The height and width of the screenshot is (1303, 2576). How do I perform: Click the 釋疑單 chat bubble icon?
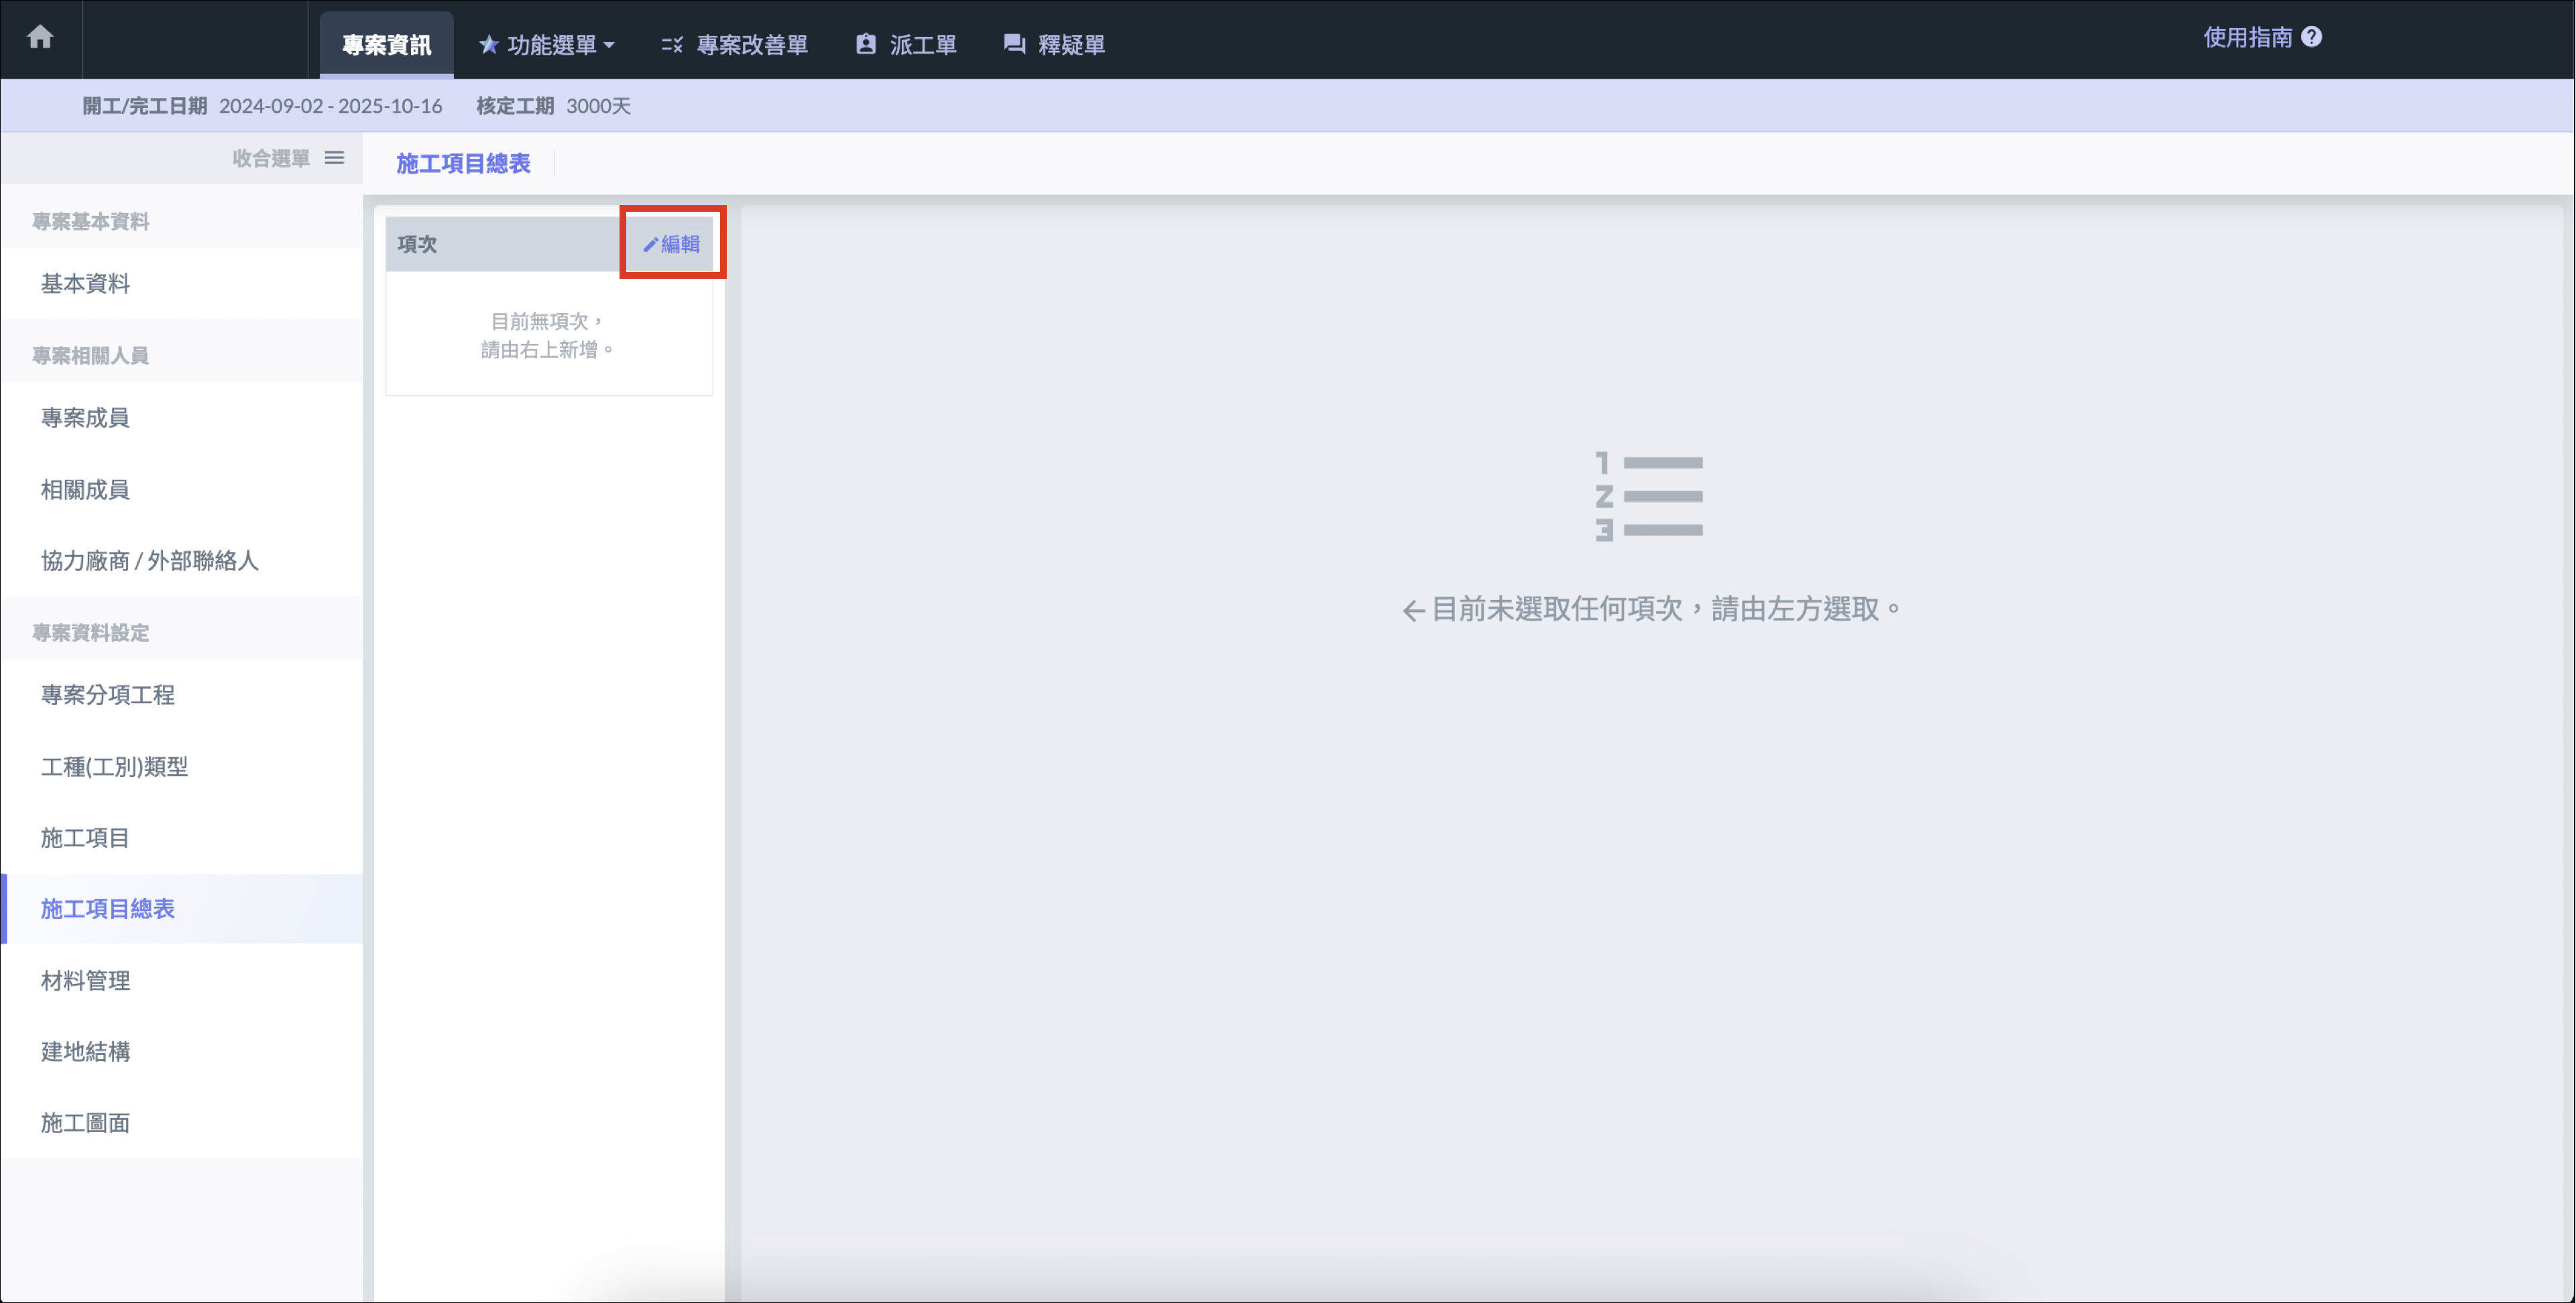(x=1014, y=45)
